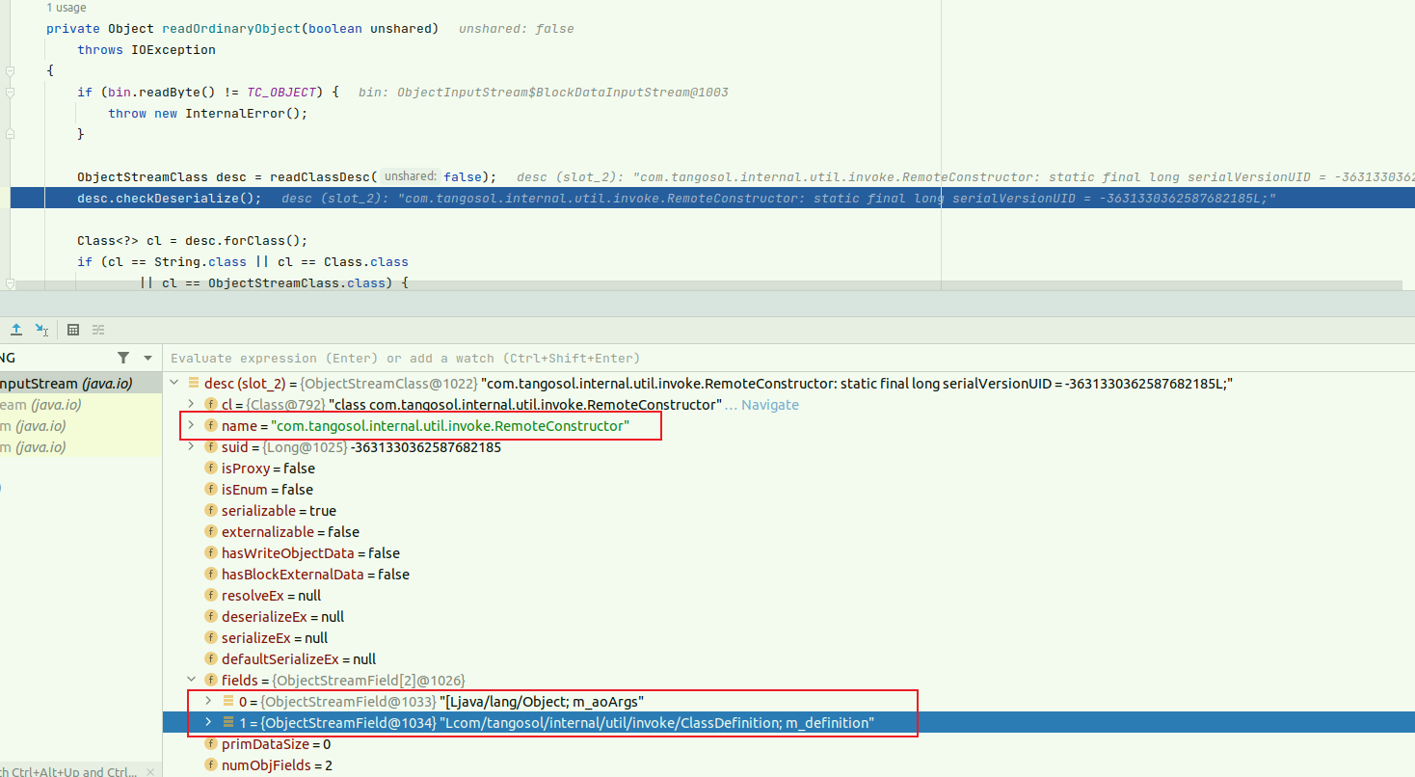The image size is (1415, 777).
Task: Click the "unshared:" inlay hint in readClassDesc call
Action: pyautogui.click(x=412, y=177)
